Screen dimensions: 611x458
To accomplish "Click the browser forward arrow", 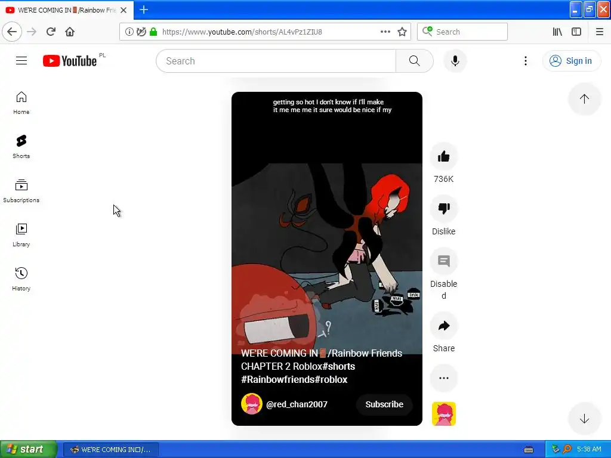I will [32, 32].
